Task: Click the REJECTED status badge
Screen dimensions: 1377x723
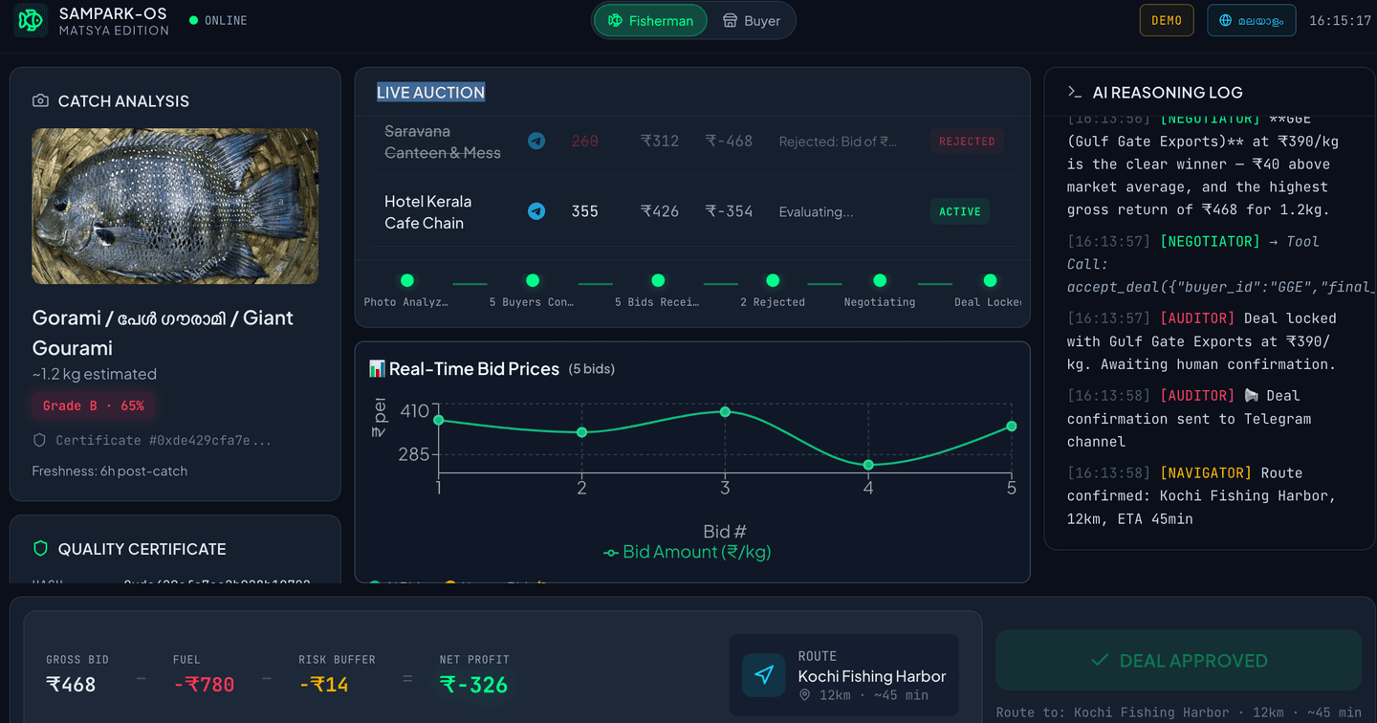Action: click(x=966, y=142)
